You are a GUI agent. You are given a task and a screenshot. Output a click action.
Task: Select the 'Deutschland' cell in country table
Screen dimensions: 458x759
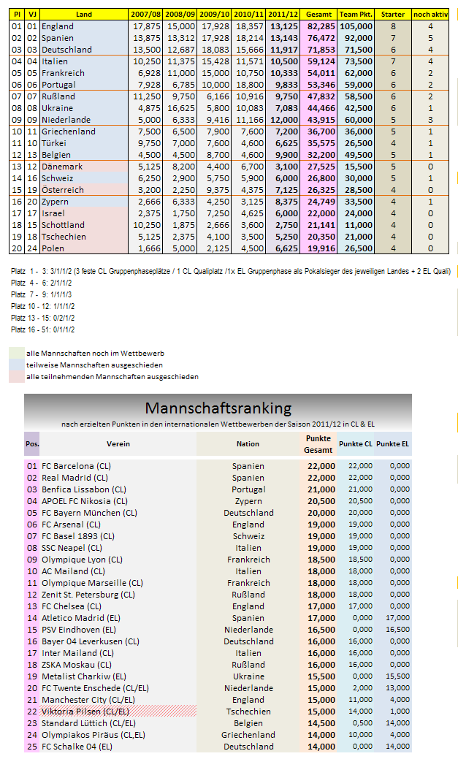click(84, 50)
